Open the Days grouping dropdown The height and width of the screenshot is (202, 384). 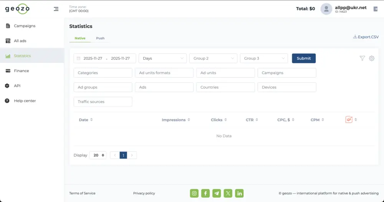click(162, 58)
